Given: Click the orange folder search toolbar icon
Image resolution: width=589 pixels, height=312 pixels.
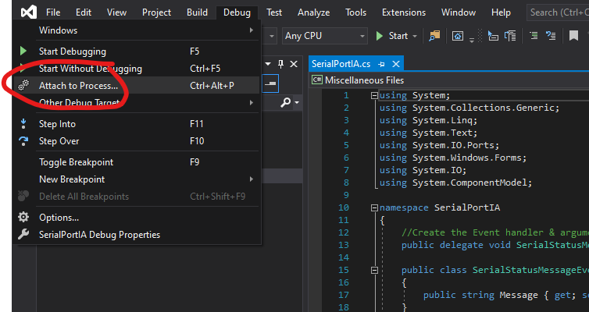Looking at the screenshot, I should pyautogui.click(x=434, y=36).
